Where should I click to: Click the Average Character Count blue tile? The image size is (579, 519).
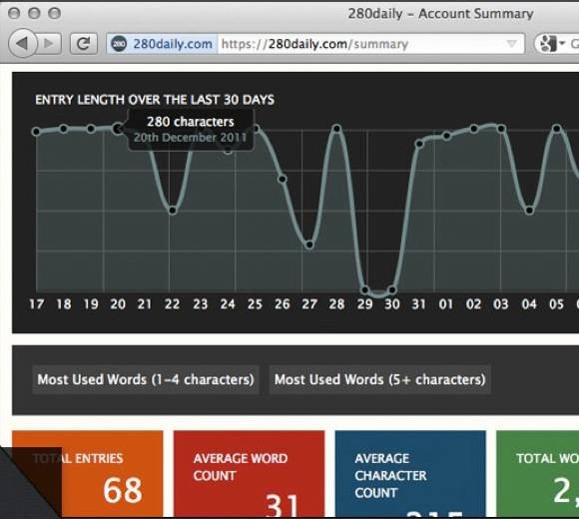(x=410, y=474)
